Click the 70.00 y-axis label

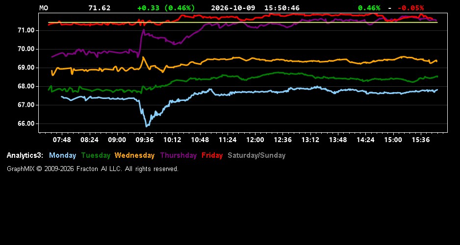coord(26,49)
